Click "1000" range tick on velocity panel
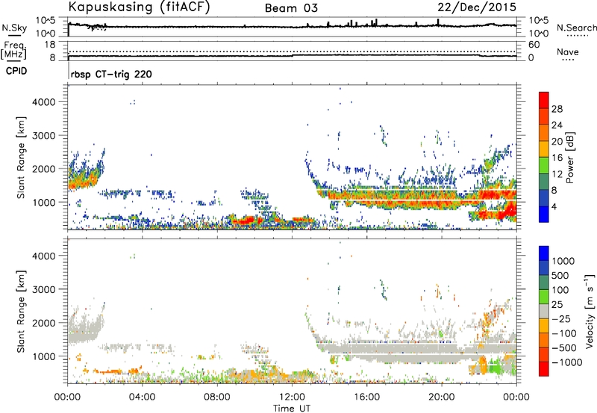Image resolution: width=597 pixels, height=413 pixels. (x=43, y=356)
